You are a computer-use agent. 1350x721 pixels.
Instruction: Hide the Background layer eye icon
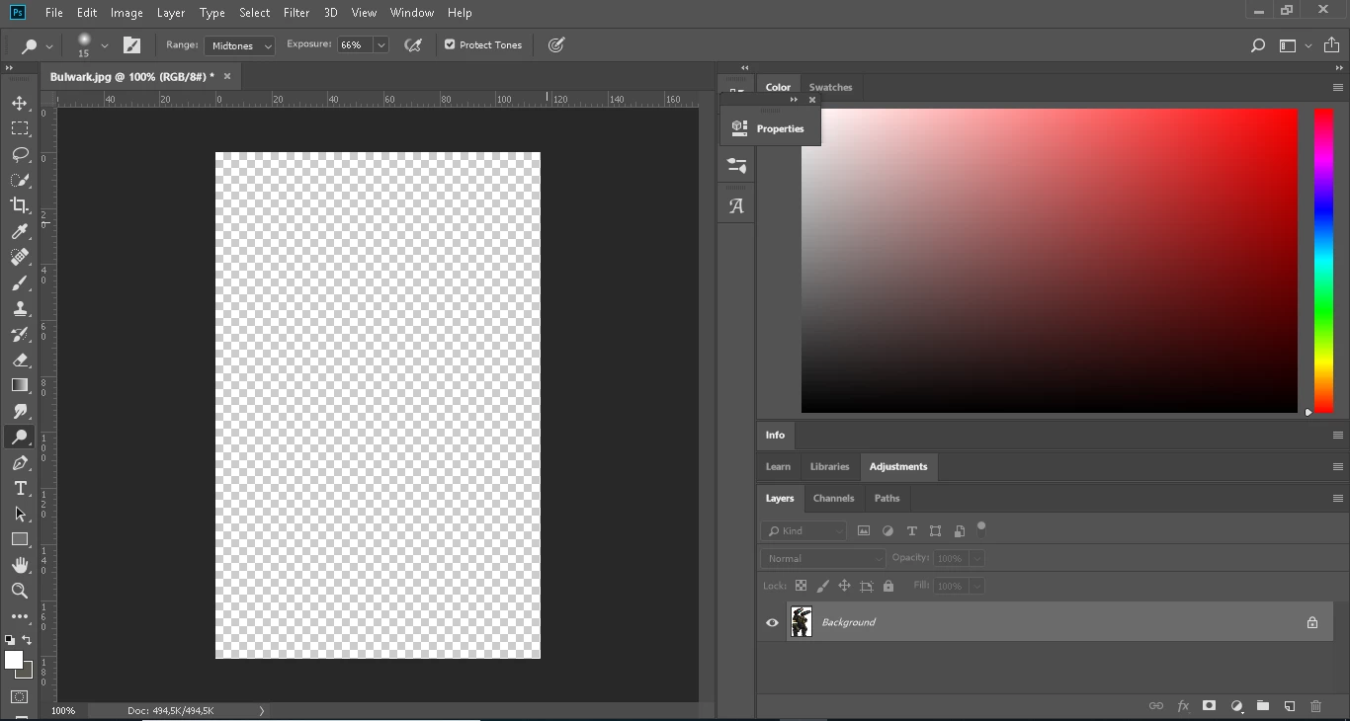772,623
